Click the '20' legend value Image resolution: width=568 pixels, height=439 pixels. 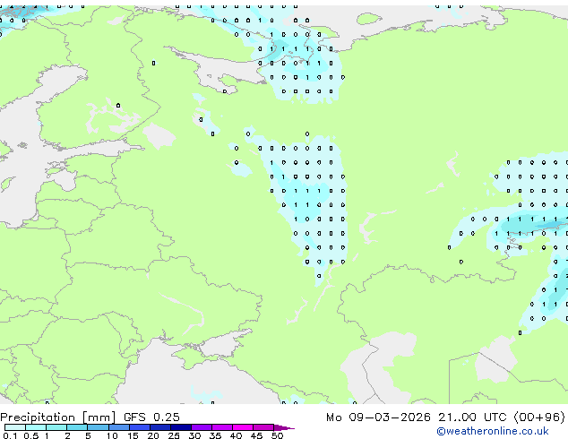(x=153, y=435)
